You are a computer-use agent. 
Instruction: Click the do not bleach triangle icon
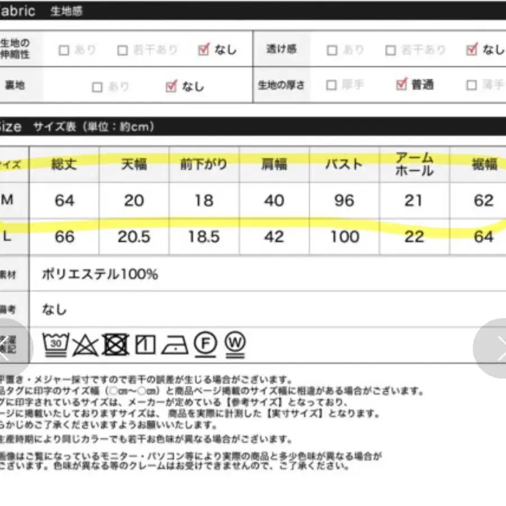click(x=85, y=344)
